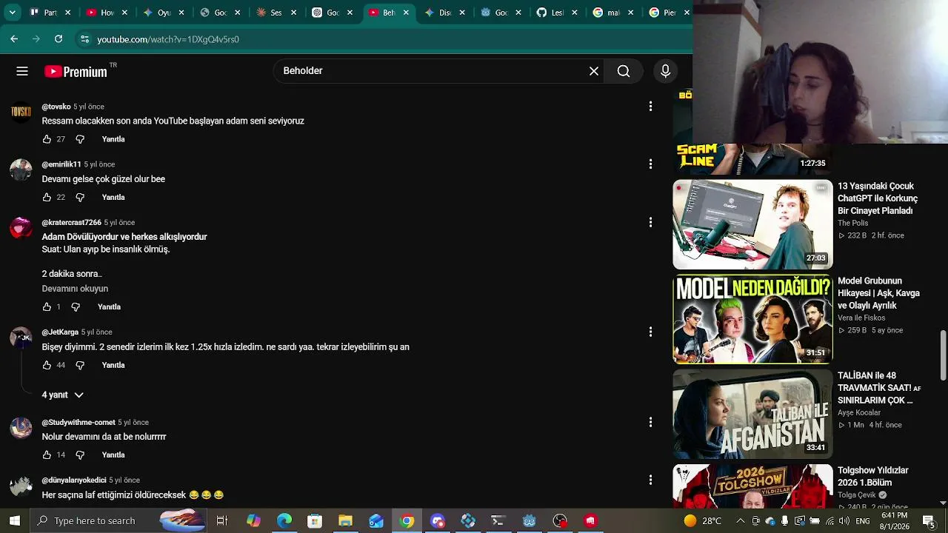948x533 pixels.
Task: Go back with the browser back arrow
Action: tap(14, 39)
